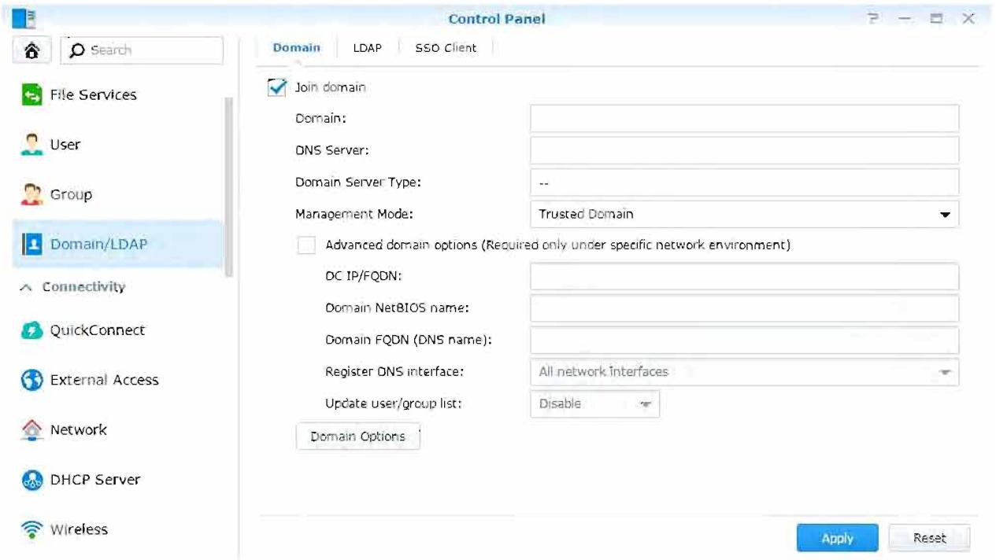Select the User icon in sidebar
Screen dimensions: 996x560
31,145
